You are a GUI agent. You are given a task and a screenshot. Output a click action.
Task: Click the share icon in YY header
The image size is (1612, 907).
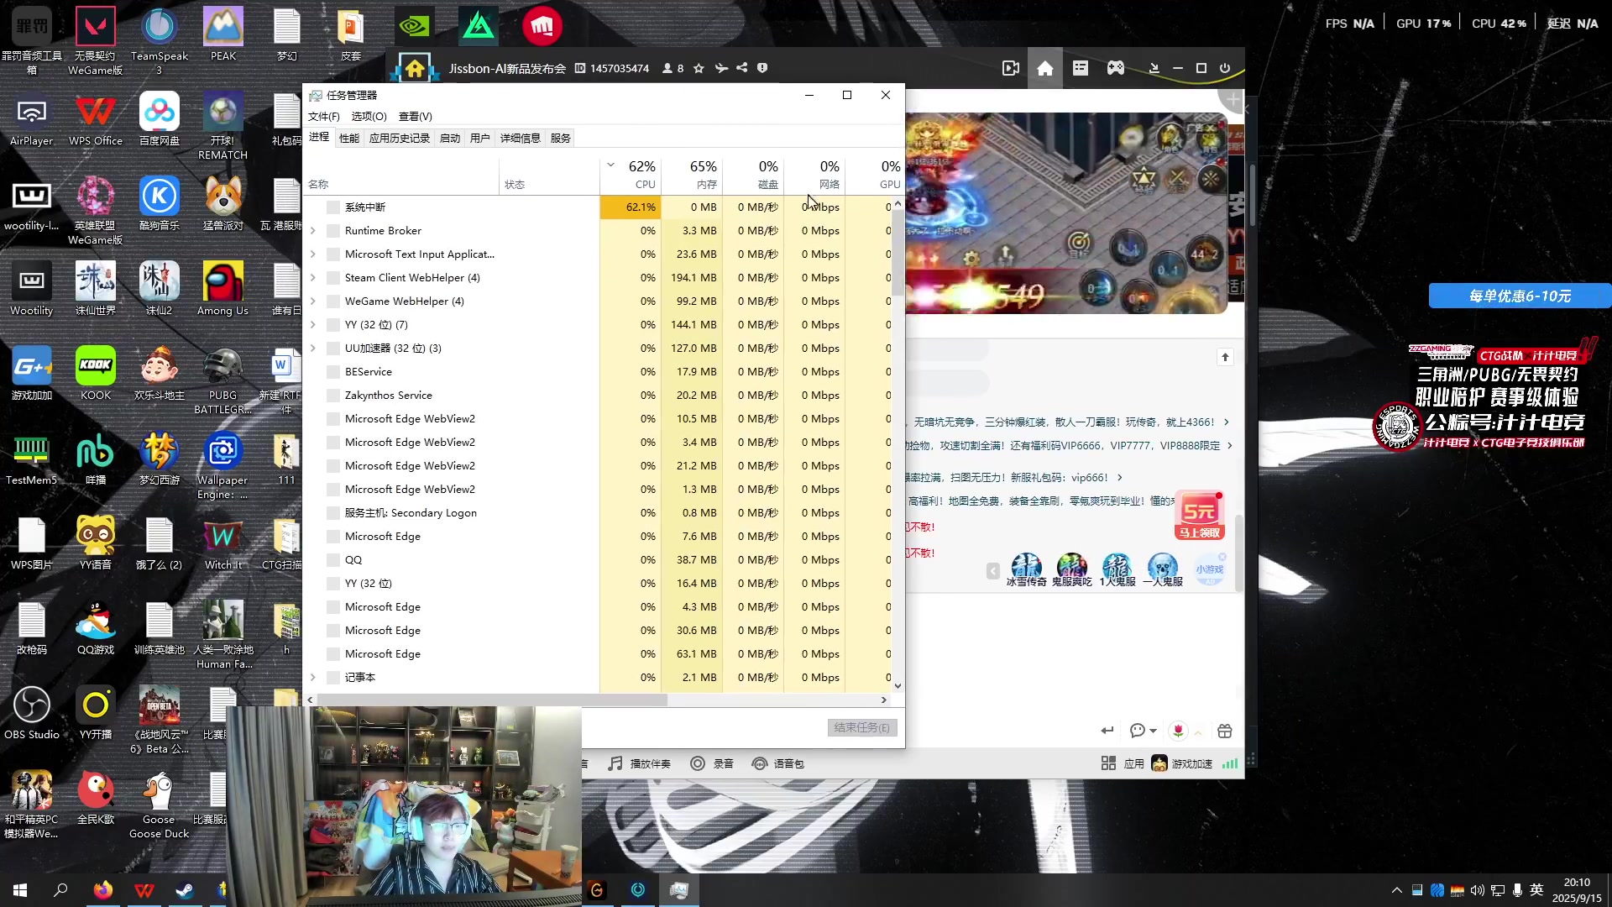tap(742, 68)
